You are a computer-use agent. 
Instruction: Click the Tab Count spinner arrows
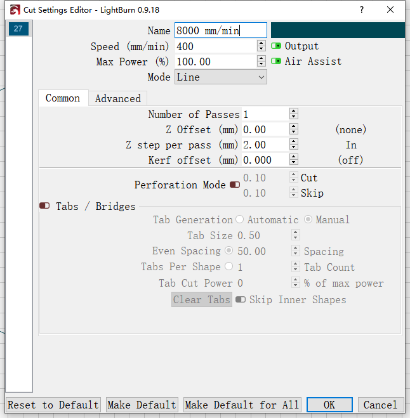pos(295,266)
